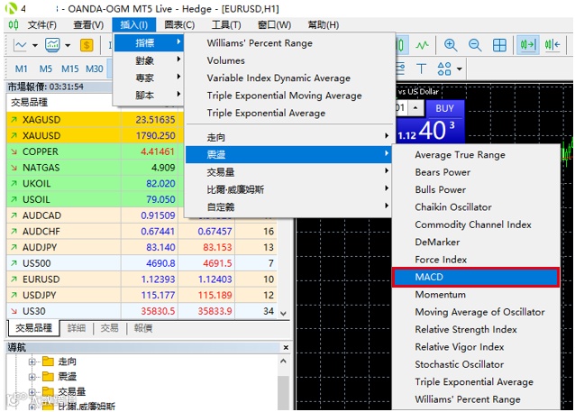Image resolution: width=575 pixels, height=412 pixels.
Task: Expand the 比爾·威廉姆斯 indicator category
Action: (x=289, y=189)
